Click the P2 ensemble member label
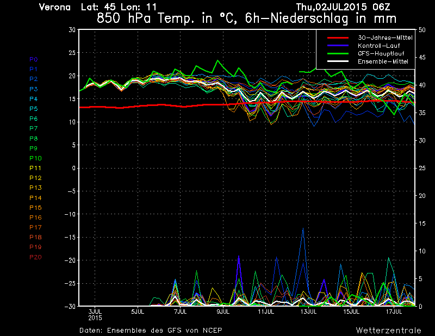This screenshot has height=336, width=435. tap(34, 79)
